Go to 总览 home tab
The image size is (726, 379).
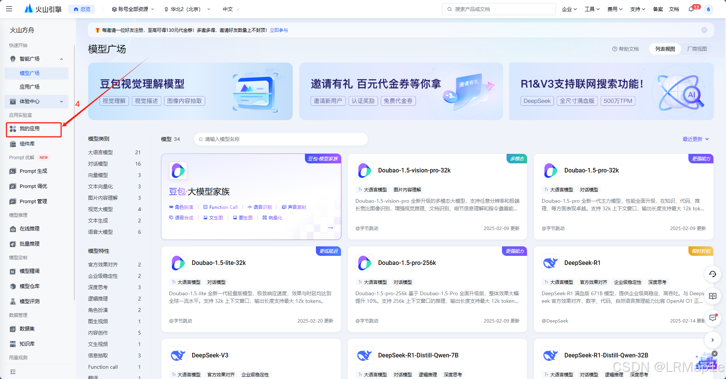[x=82, y=9]
